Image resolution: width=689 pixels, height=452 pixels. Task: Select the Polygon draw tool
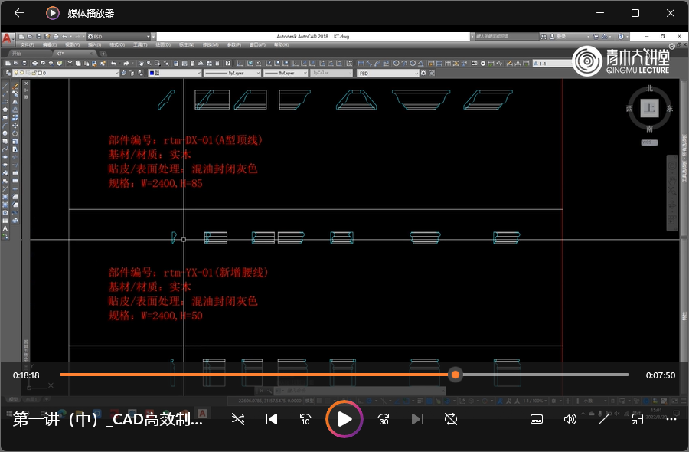tap(5, 110)
